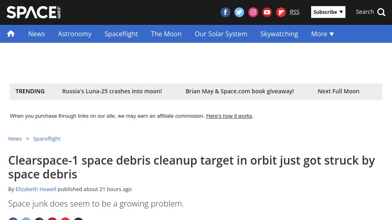The image size is (392, 220).
Task: Click the RSS feed link
Action: pos(294,12)
